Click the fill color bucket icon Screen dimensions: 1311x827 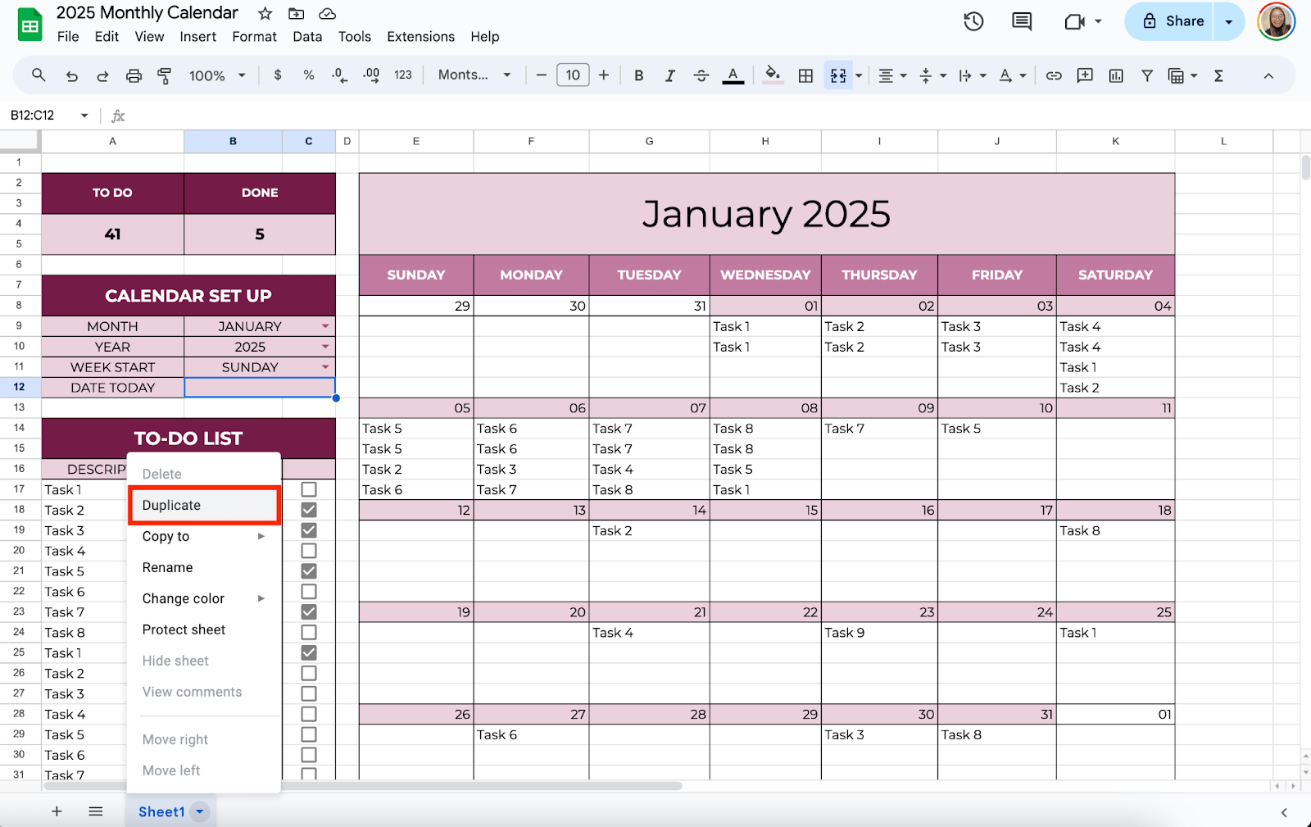click(772, 75)
